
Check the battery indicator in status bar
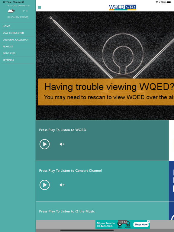[x=169, y=2]
